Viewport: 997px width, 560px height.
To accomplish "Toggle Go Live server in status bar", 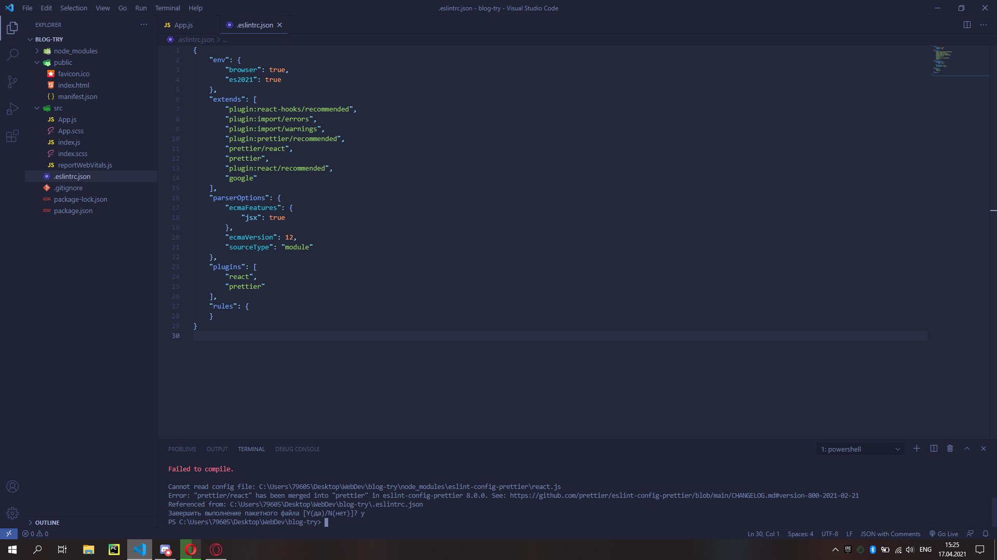I will tap(944, 534).
